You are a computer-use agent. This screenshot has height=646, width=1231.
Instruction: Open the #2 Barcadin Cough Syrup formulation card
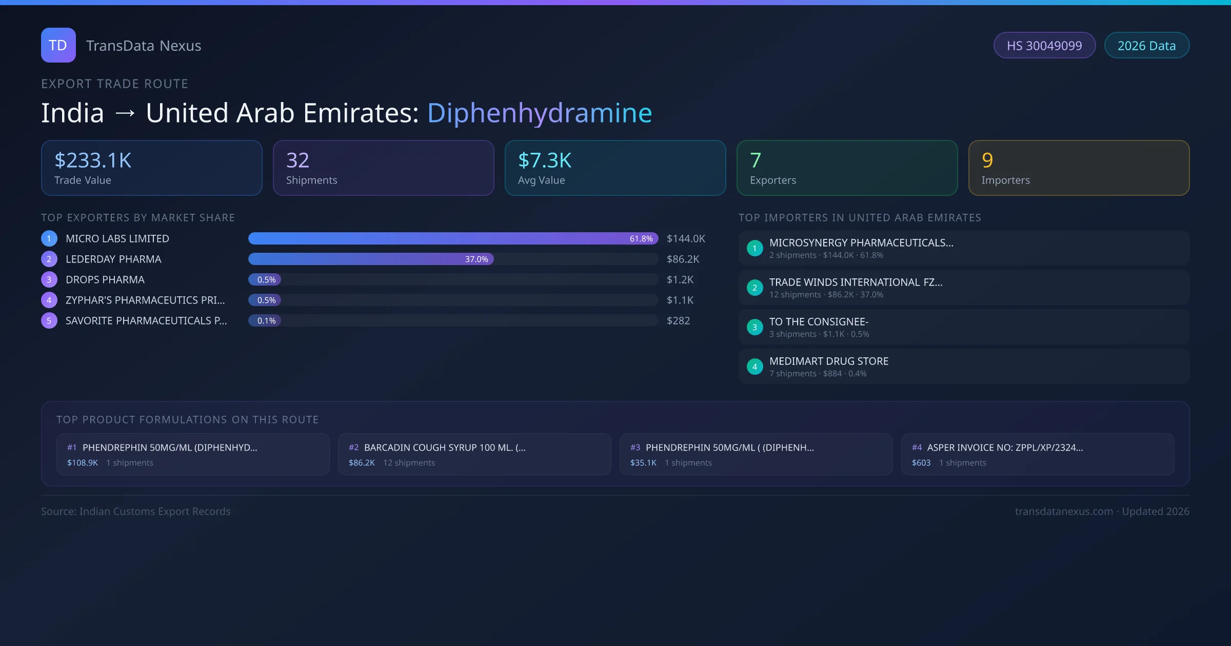point(474,454)
